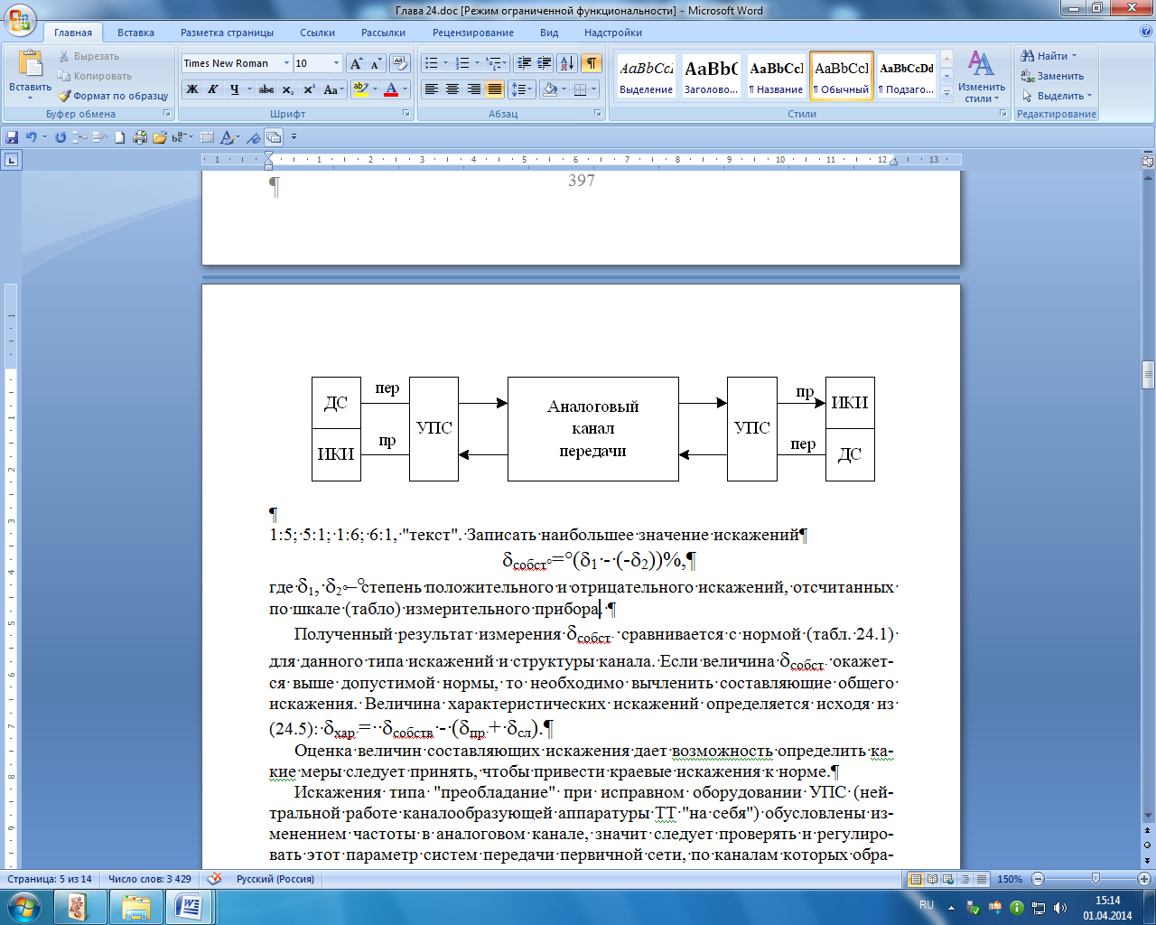Click the vertical scrollbar thumb

click(x=1148, y=374)
